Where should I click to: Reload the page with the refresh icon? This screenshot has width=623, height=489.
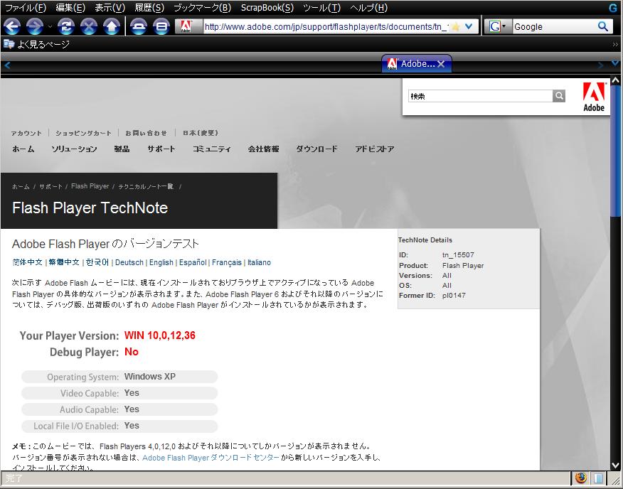66,26
